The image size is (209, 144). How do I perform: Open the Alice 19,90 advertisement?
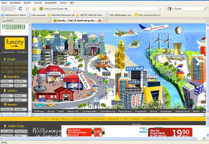pyautogui.click(x=170, y=132)
